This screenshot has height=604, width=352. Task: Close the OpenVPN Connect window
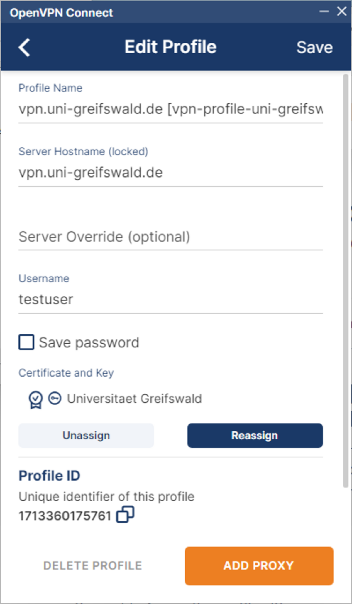click(x=342, y=11)
